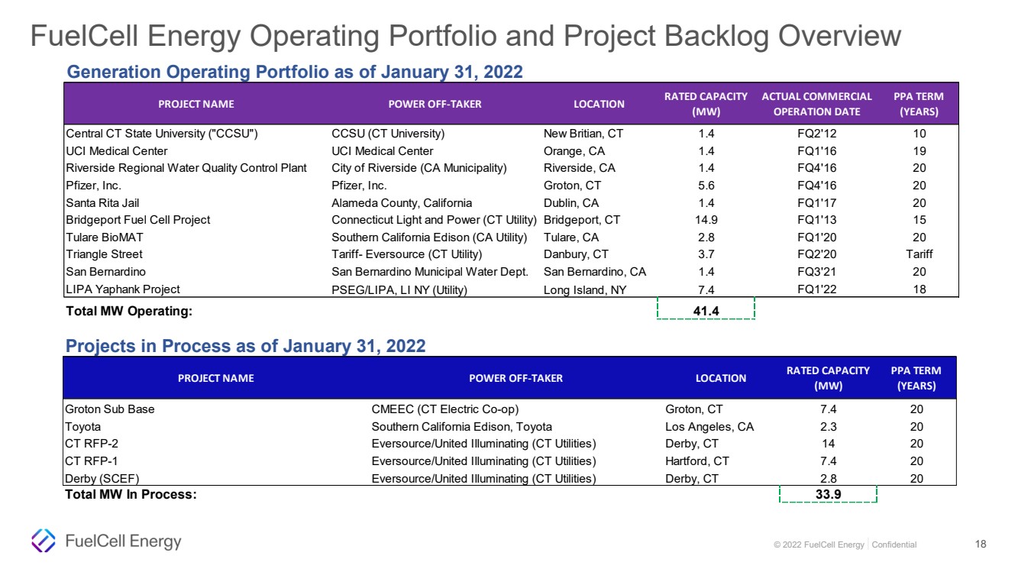The height and width of the screenshot is (572, 1018).
Task: Click the FQ1'22 operation date
Action: click(816, 289)
